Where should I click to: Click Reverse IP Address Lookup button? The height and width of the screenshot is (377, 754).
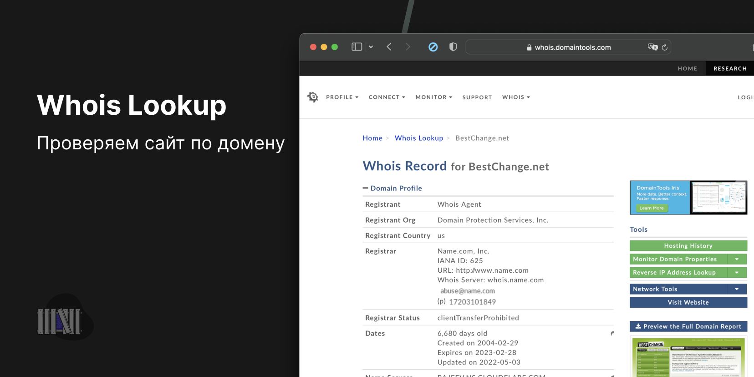(x=678, y=272)
